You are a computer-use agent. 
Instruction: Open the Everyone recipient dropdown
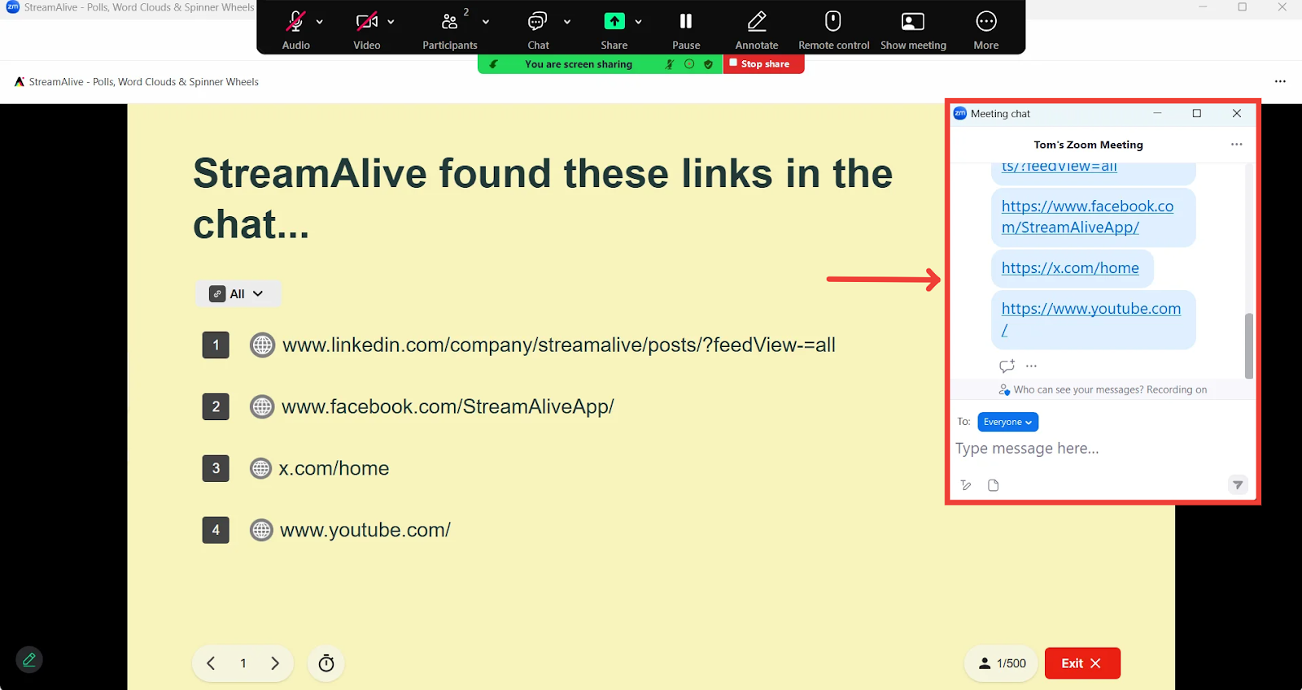click(x=1007, y=422)
